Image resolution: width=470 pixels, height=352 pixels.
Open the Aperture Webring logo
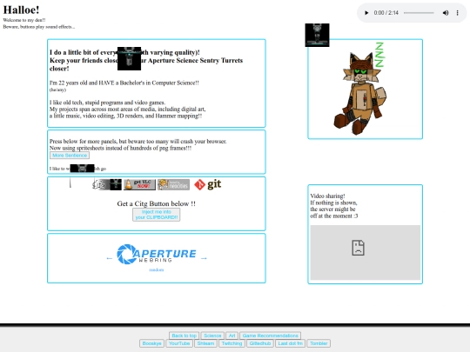[156, 254]
